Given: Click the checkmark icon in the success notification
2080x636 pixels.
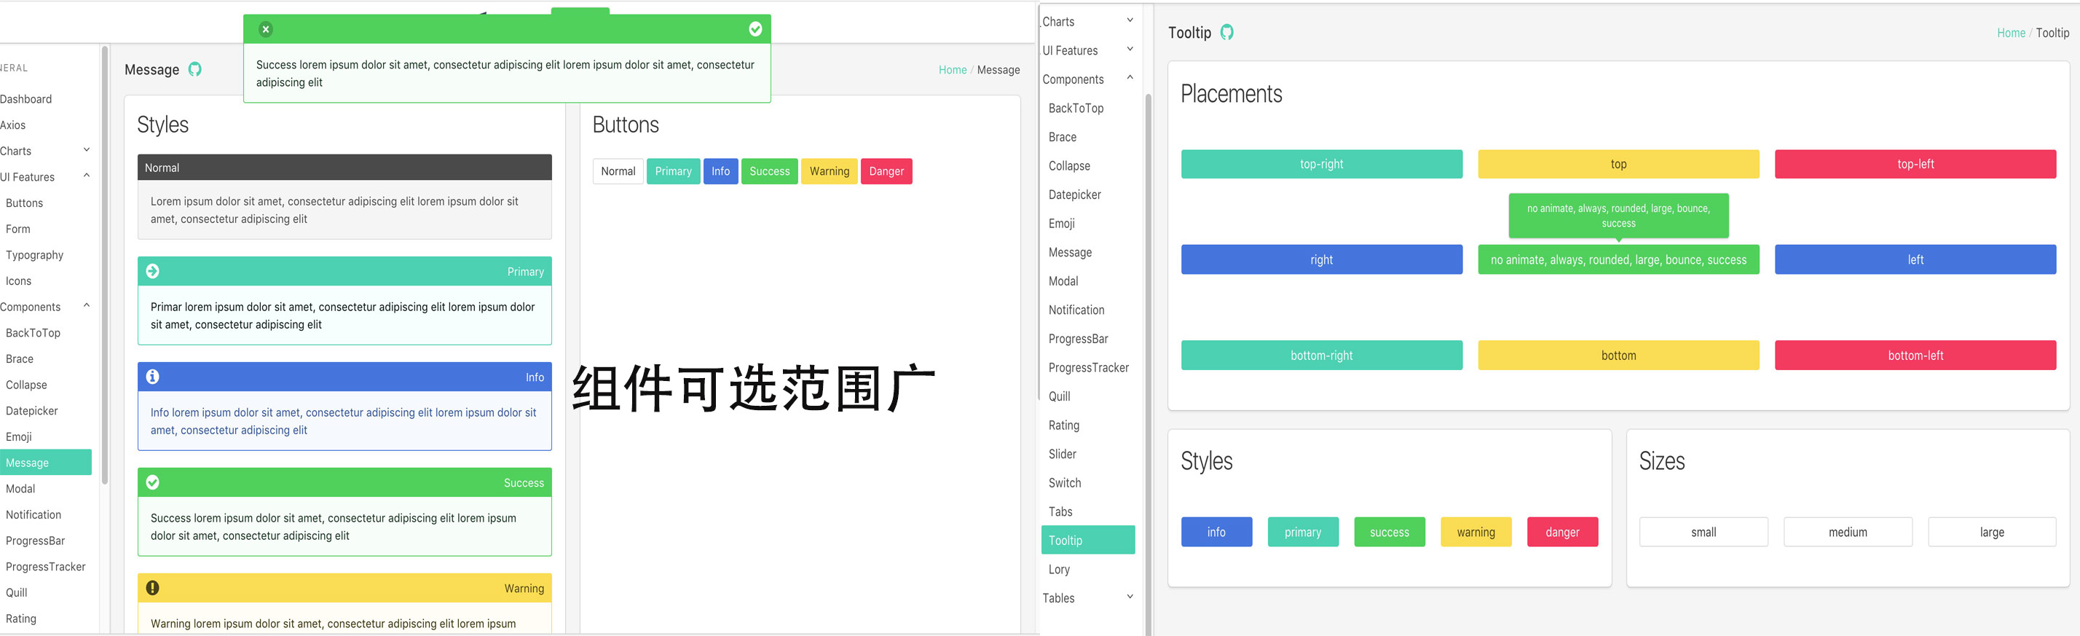Looking at the screenshot, I should click(x=755, y=29).
